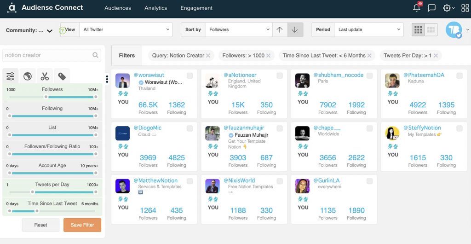Open the scissors filter tab
The image size is (471, 244).
[x=45, y=76]
